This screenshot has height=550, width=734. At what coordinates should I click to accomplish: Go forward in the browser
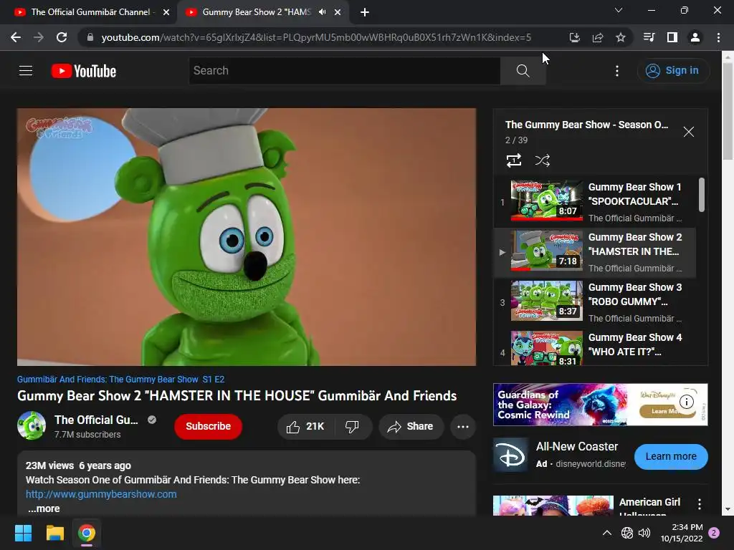click(x=39, y=37)
